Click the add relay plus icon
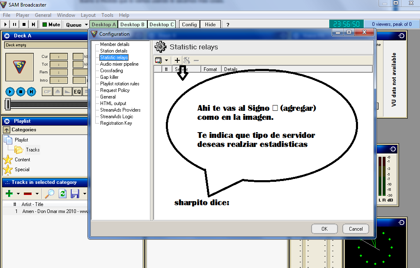 [x=177, y=60]
